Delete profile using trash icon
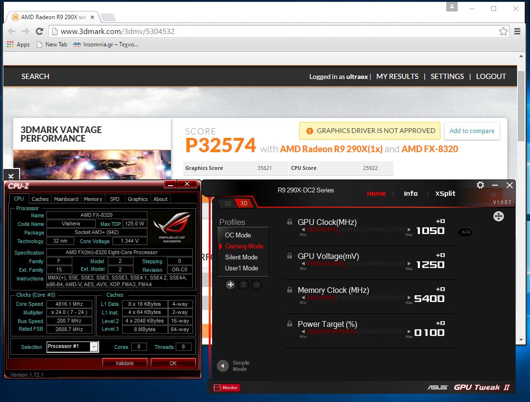The height and width of the screenshot is (402, 530). (x=243, y=285)
